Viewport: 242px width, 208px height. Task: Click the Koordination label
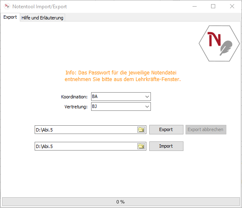coord(74,97)
